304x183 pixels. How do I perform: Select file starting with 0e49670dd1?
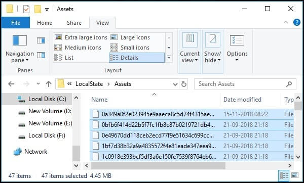tap(192, 135)
